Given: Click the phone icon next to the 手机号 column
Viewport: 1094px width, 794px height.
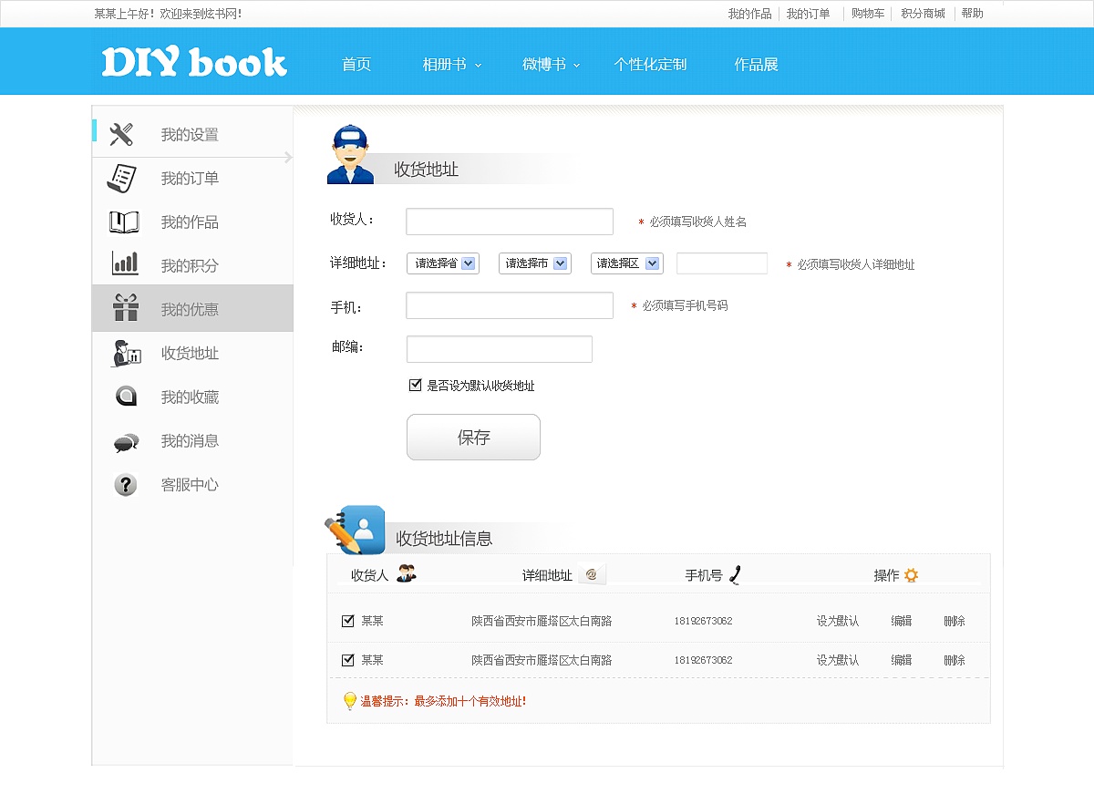Looking at the screenshot, I should click(735, 574).
